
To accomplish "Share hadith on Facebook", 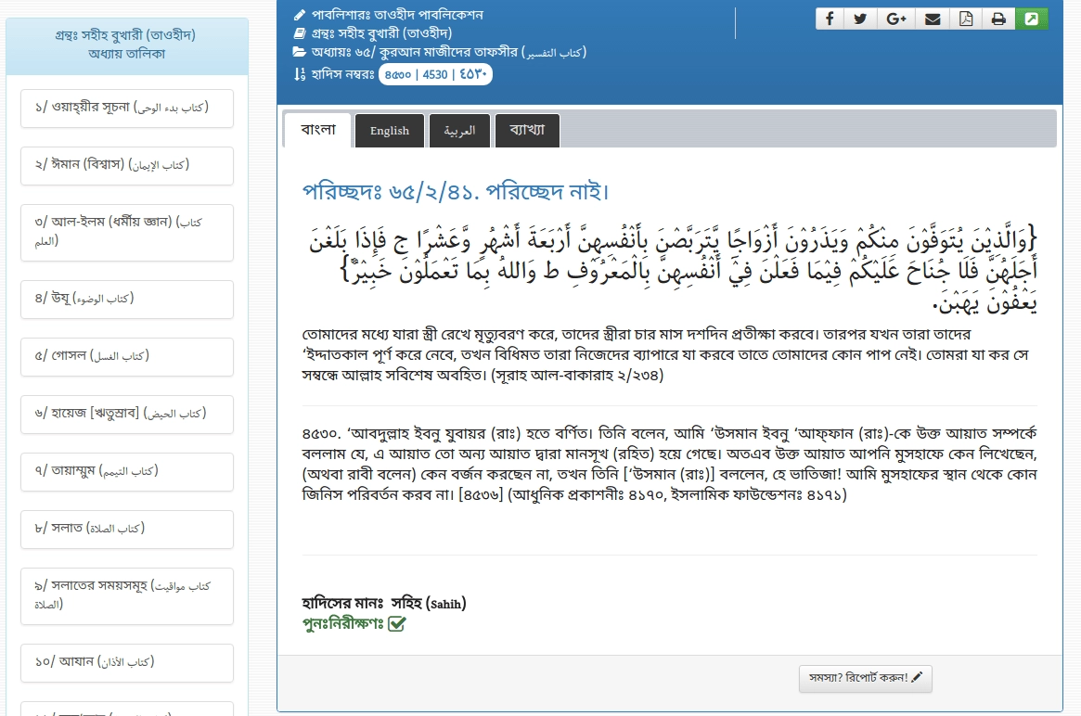I will coord(829,19).
